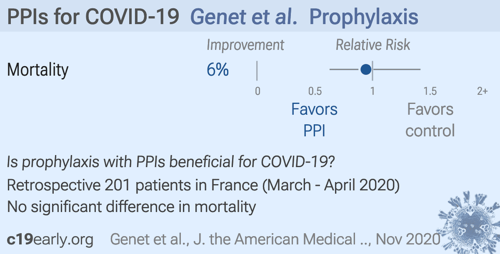Click the 'Favors PPI' label

pyautogui.click(x=314, y=120)
